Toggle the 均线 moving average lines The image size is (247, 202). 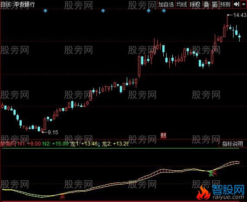pos(181,4)
